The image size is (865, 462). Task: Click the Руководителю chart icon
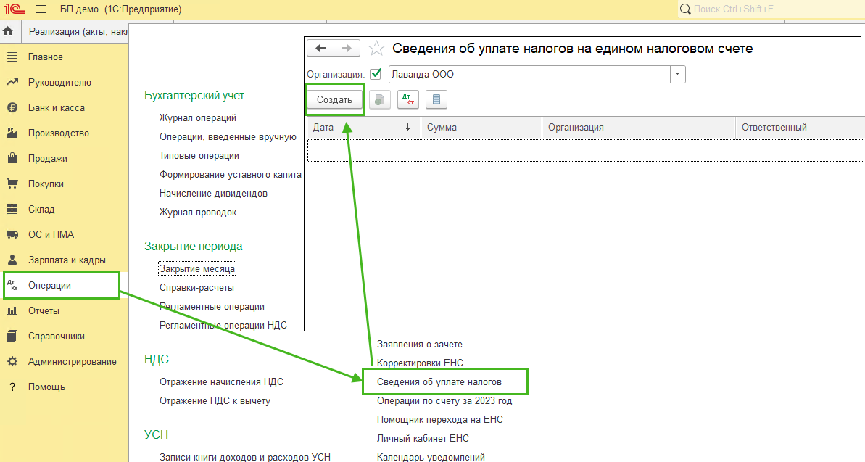(x=12, y=82)
